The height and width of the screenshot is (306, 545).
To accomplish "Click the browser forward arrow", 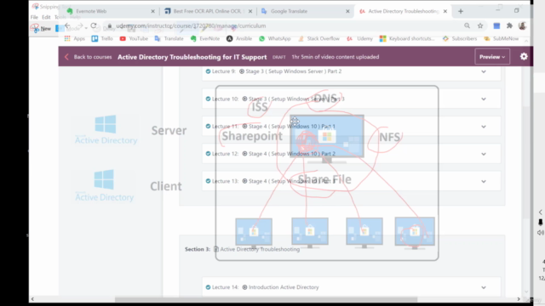I will (x=80, y=25).
